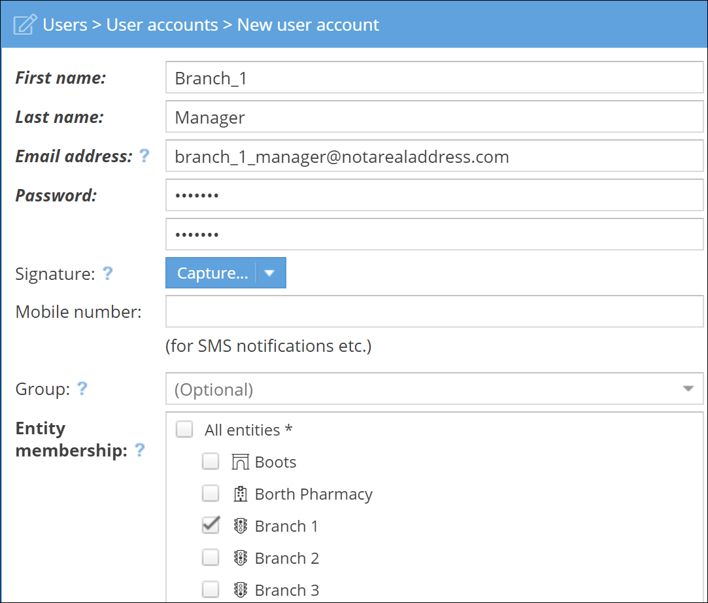
Task: Click the edit pencil icon in header
Action: [x=25, y=26]
